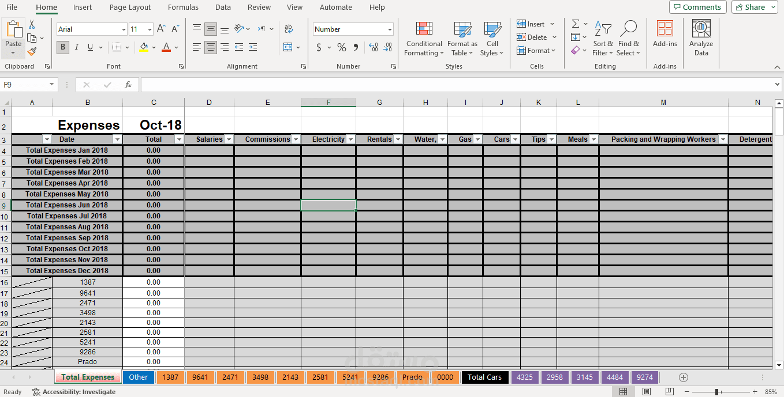784x397 pixels.
Task: Toggle Underline formatting
Action: coord(90,47)
